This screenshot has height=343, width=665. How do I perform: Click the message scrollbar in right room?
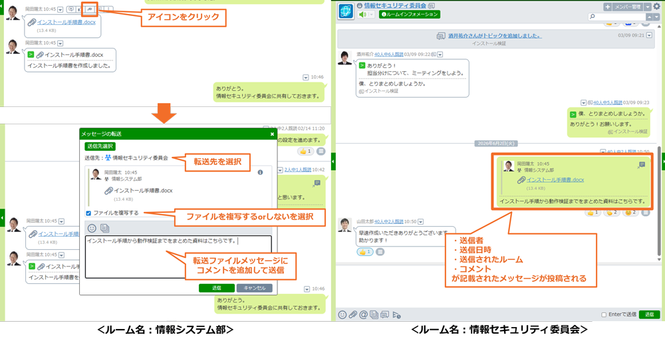(x=658, y=201)
